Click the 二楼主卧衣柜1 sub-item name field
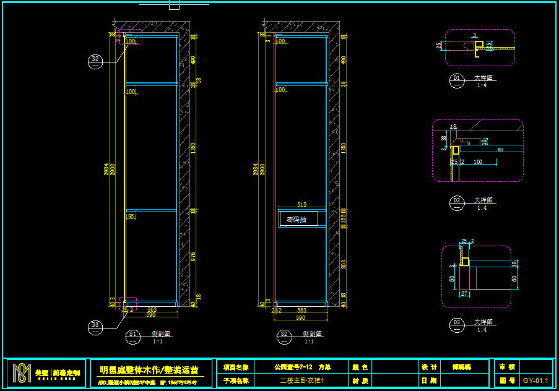Image resolution: width=559 pixels, height=391 pixels. pyautogui.click(x=302, y=381)
